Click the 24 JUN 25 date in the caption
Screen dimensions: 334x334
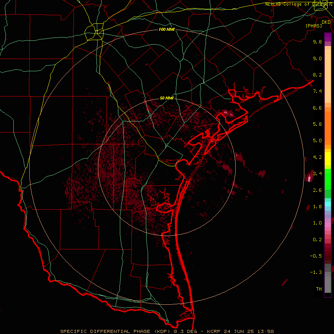(238, 331)
